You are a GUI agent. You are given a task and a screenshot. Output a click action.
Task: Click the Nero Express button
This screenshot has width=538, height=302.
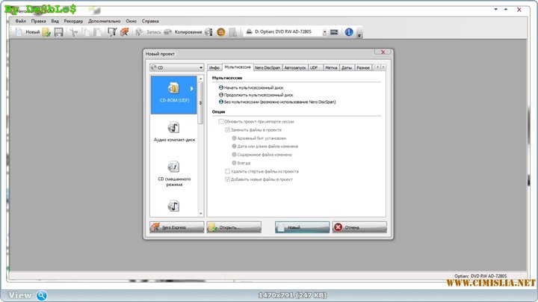coord(177,226)
